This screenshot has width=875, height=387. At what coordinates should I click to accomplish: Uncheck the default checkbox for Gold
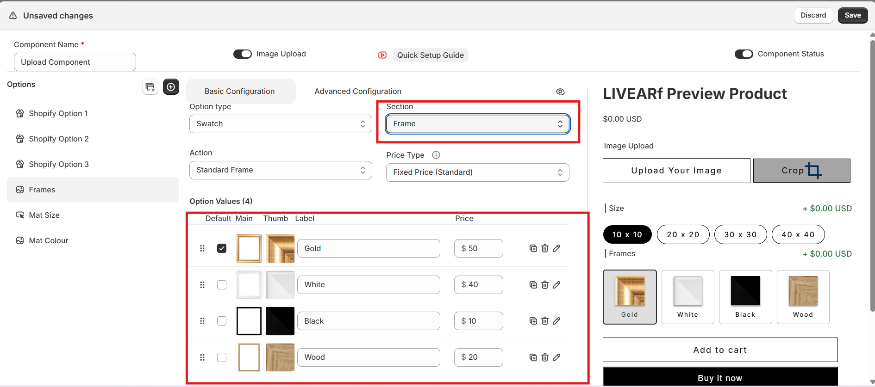(222, 248)
